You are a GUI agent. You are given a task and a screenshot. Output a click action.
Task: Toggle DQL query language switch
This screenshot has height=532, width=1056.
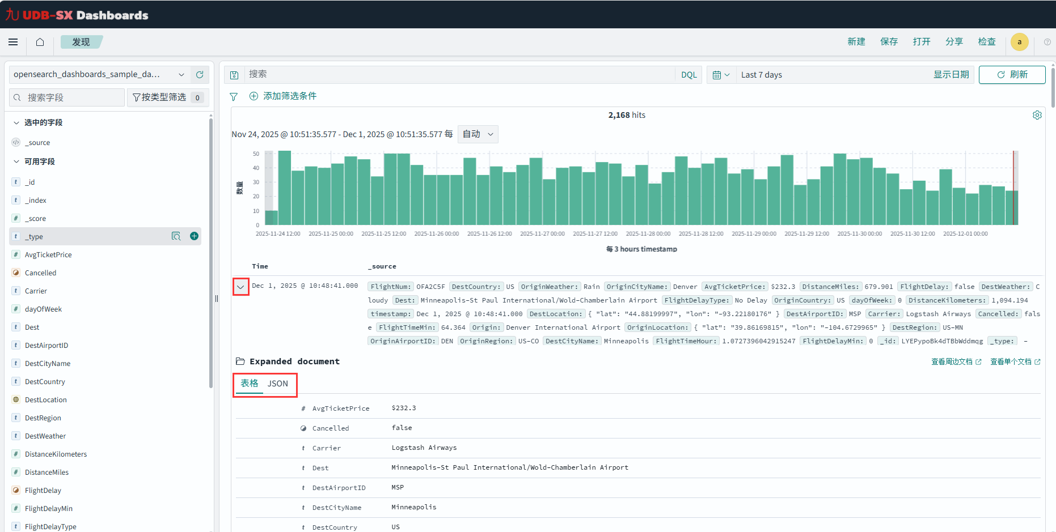click(x=688, y=75)
